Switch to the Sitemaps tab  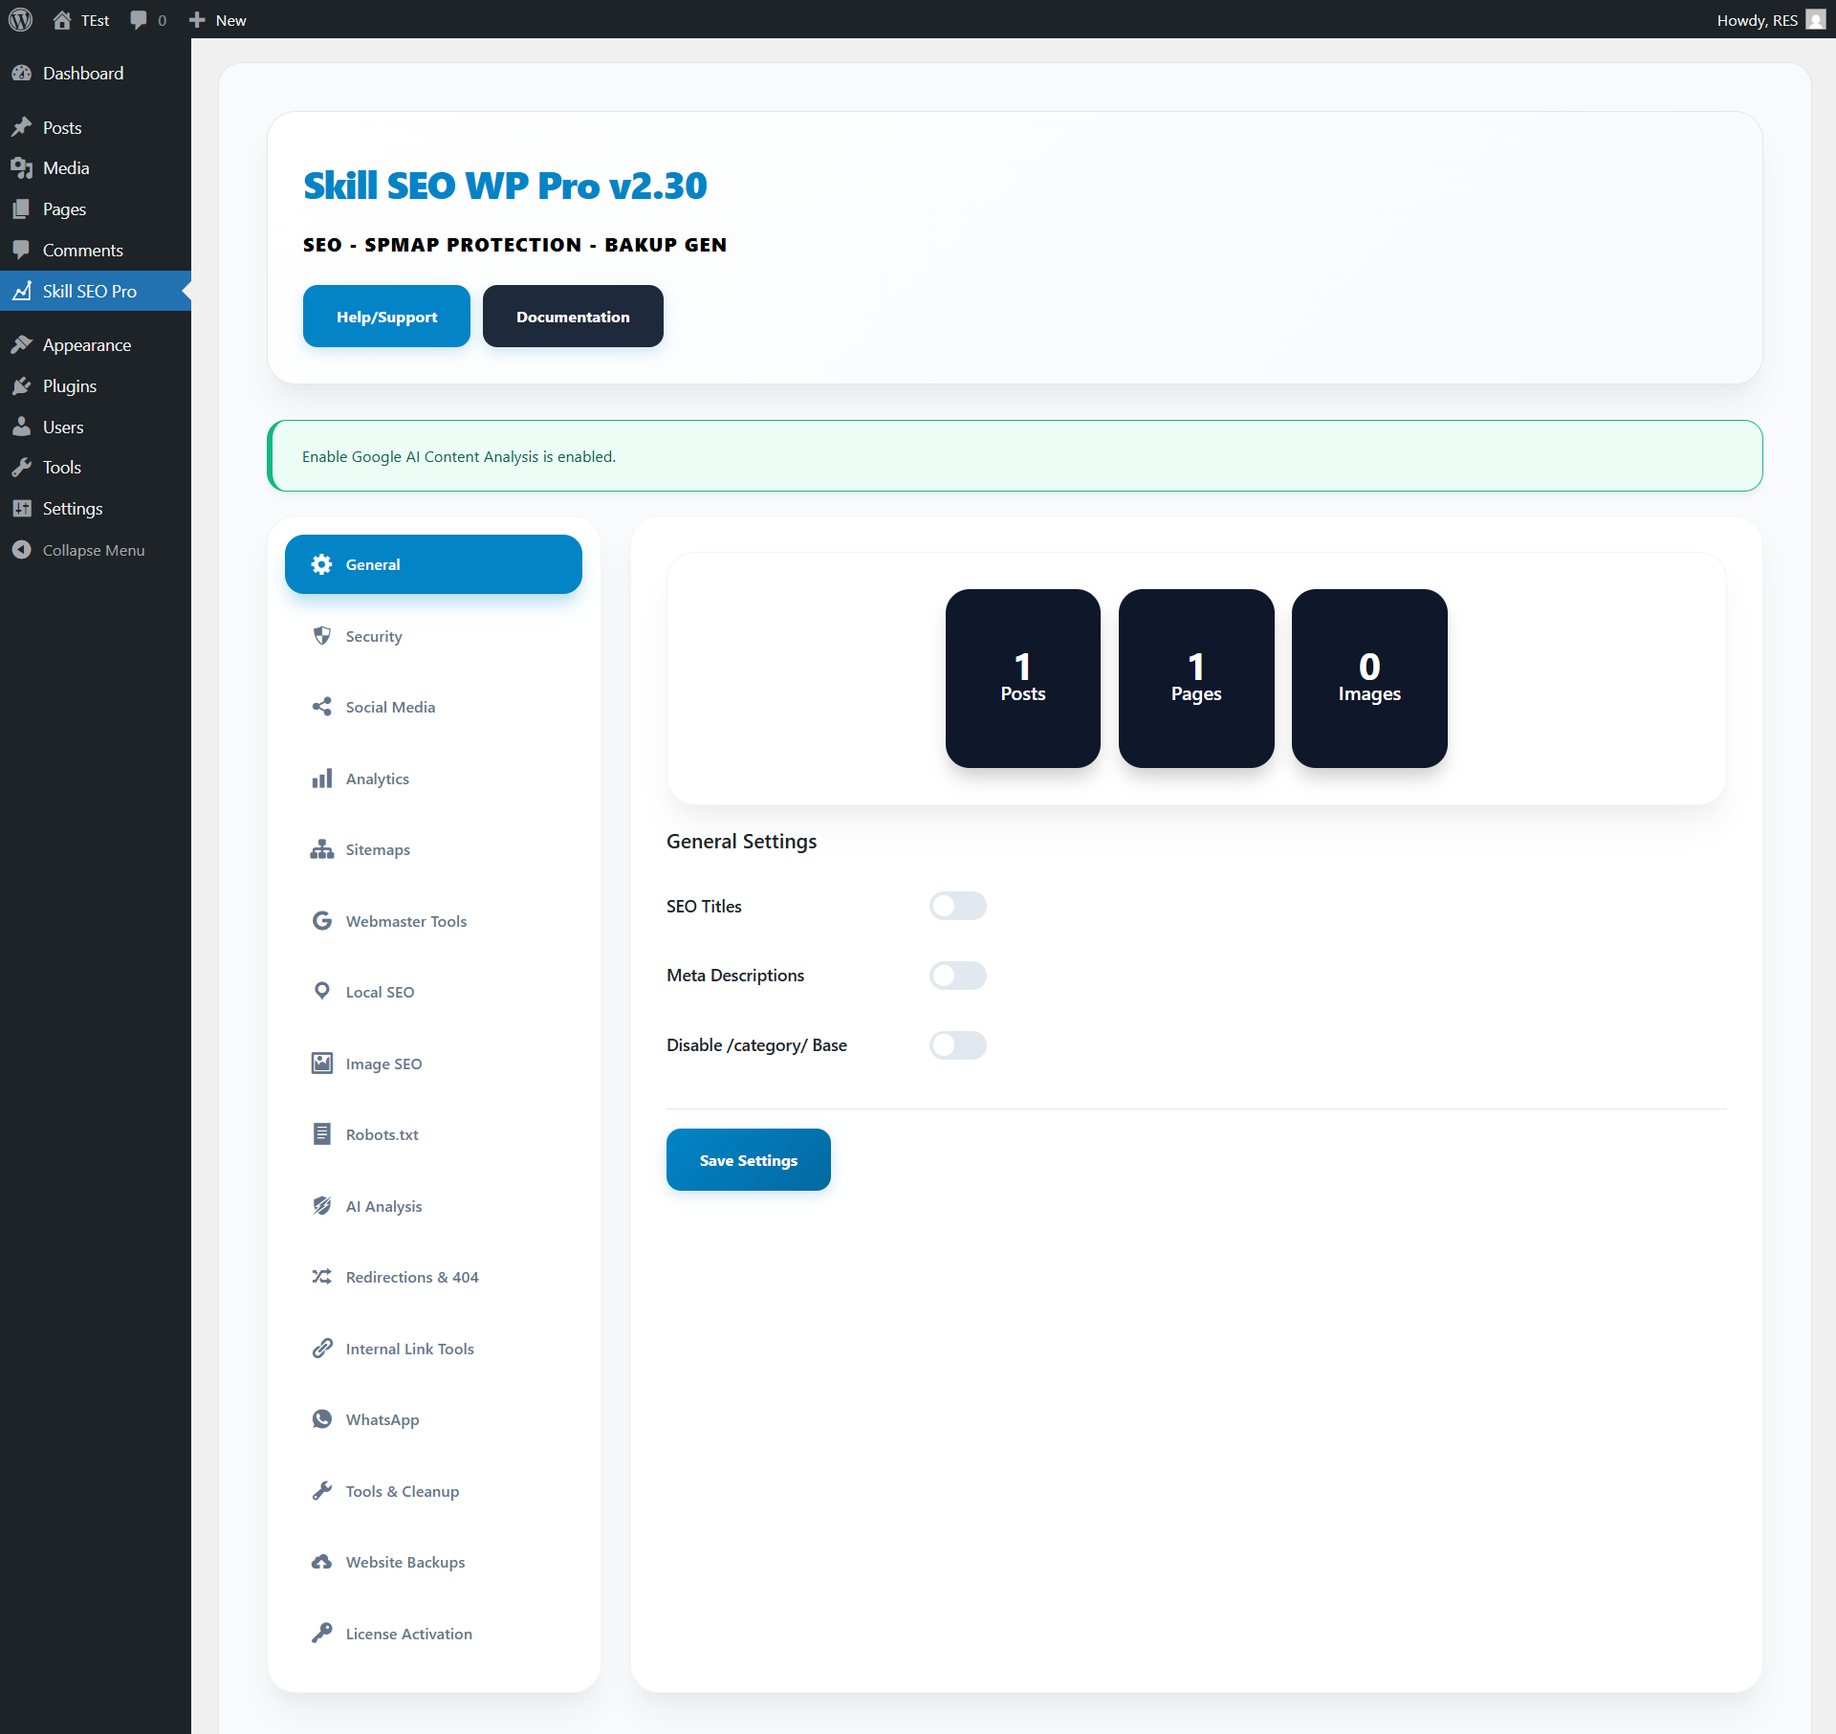click(378, 849)
